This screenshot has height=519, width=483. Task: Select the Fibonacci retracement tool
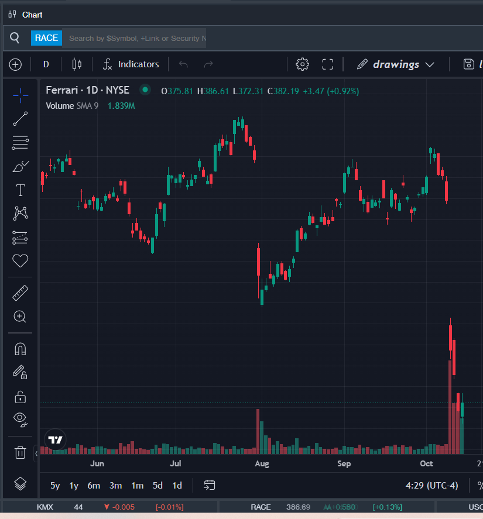[20, 142]
